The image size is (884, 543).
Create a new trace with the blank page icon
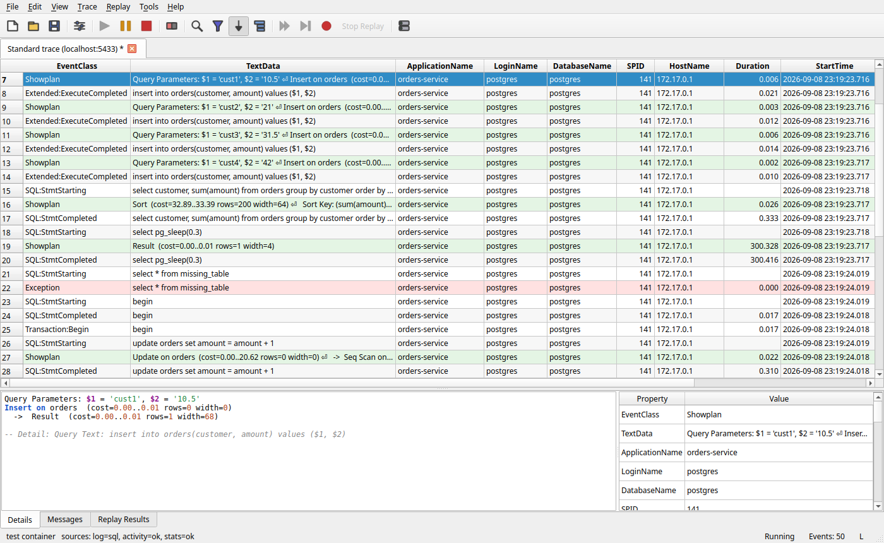coord(13,26)
